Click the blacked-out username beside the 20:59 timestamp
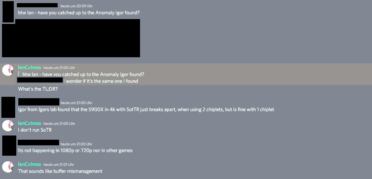This screenshot has height=179, width=372. pyautogui.click(x=37, y=5)
